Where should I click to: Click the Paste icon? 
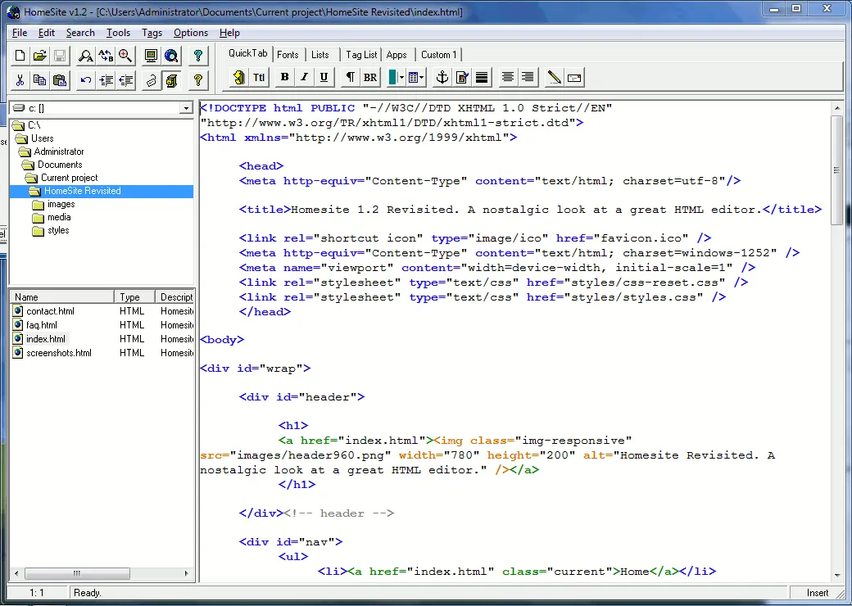[x=60, y=79]
